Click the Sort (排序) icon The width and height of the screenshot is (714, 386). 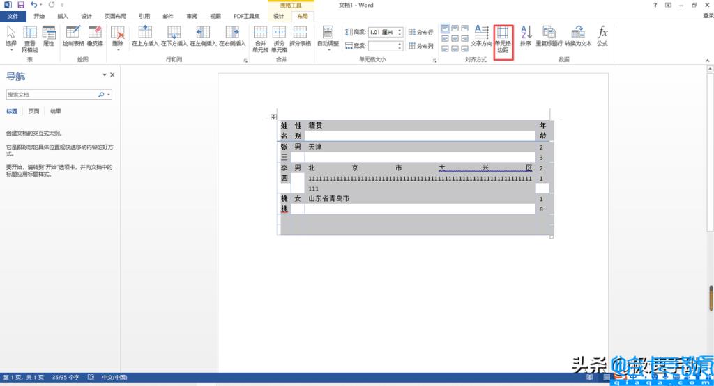[526, 37]
